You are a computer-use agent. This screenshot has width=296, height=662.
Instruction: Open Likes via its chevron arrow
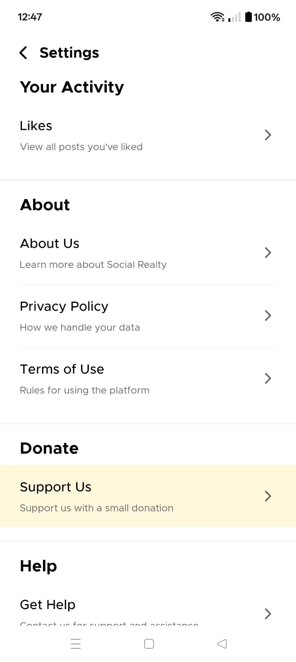tap(268, 135)
